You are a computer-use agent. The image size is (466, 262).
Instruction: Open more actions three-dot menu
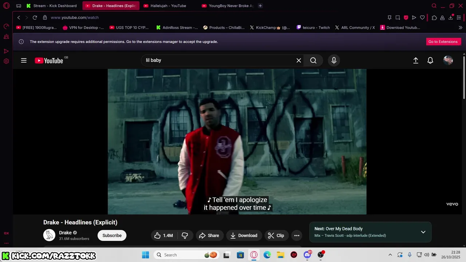coord(297,235)
